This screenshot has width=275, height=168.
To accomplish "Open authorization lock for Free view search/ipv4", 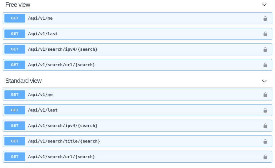I will (265, 49).
